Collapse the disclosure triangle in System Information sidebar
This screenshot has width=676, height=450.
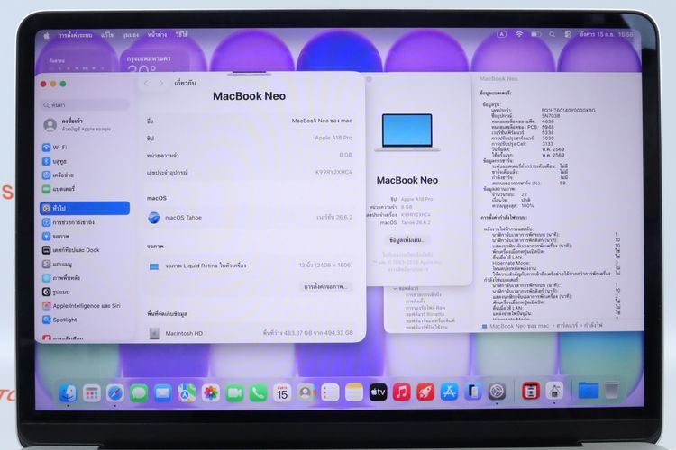tap(395, 288)
